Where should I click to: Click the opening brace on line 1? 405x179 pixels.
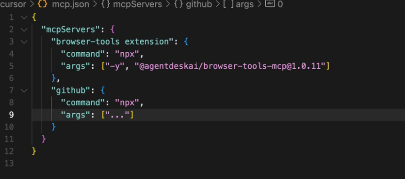[34, 17]
